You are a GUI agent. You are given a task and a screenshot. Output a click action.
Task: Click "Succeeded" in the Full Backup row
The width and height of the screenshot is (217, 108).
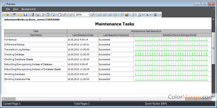tap(104, 40)
